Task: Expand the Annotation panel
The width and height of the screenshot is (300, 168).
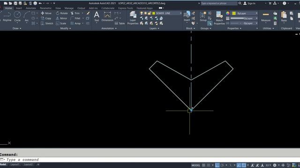Action: pyautogui.click(x=109, y=28)
